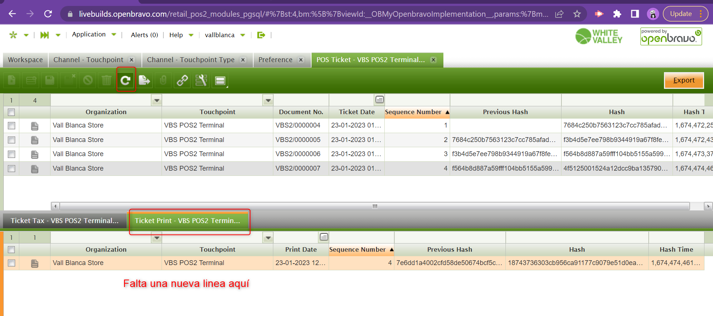The width and height of the screenshot is (713, 316).
Task: Check the box for ticket VBS2/0000004
Action: tap(12, 126)
